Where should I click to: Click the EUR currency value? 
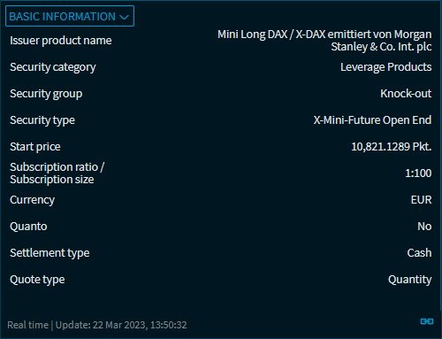point(421,200)
